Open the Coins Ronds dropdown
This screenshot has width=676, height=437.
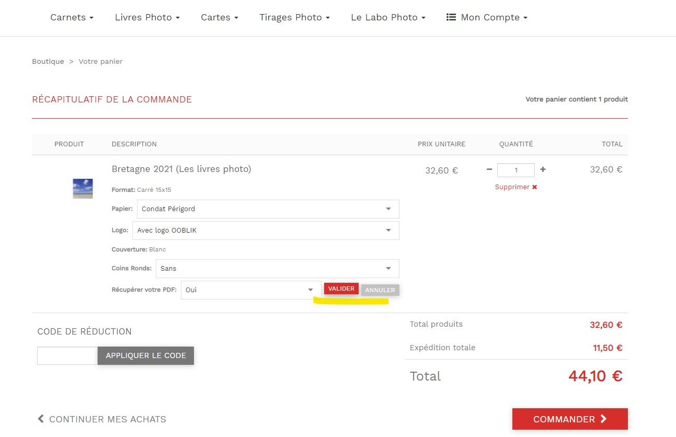point(277,269)
